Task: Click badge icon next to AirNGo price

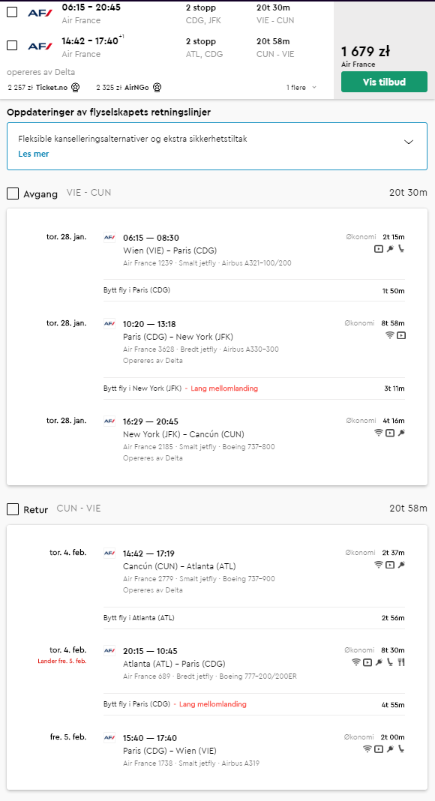Action: coord(157,87)
